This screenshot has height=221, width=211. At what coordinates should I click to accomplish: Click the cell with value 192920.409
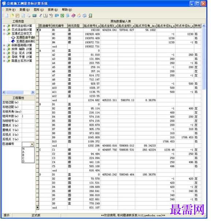click(92, 34)
